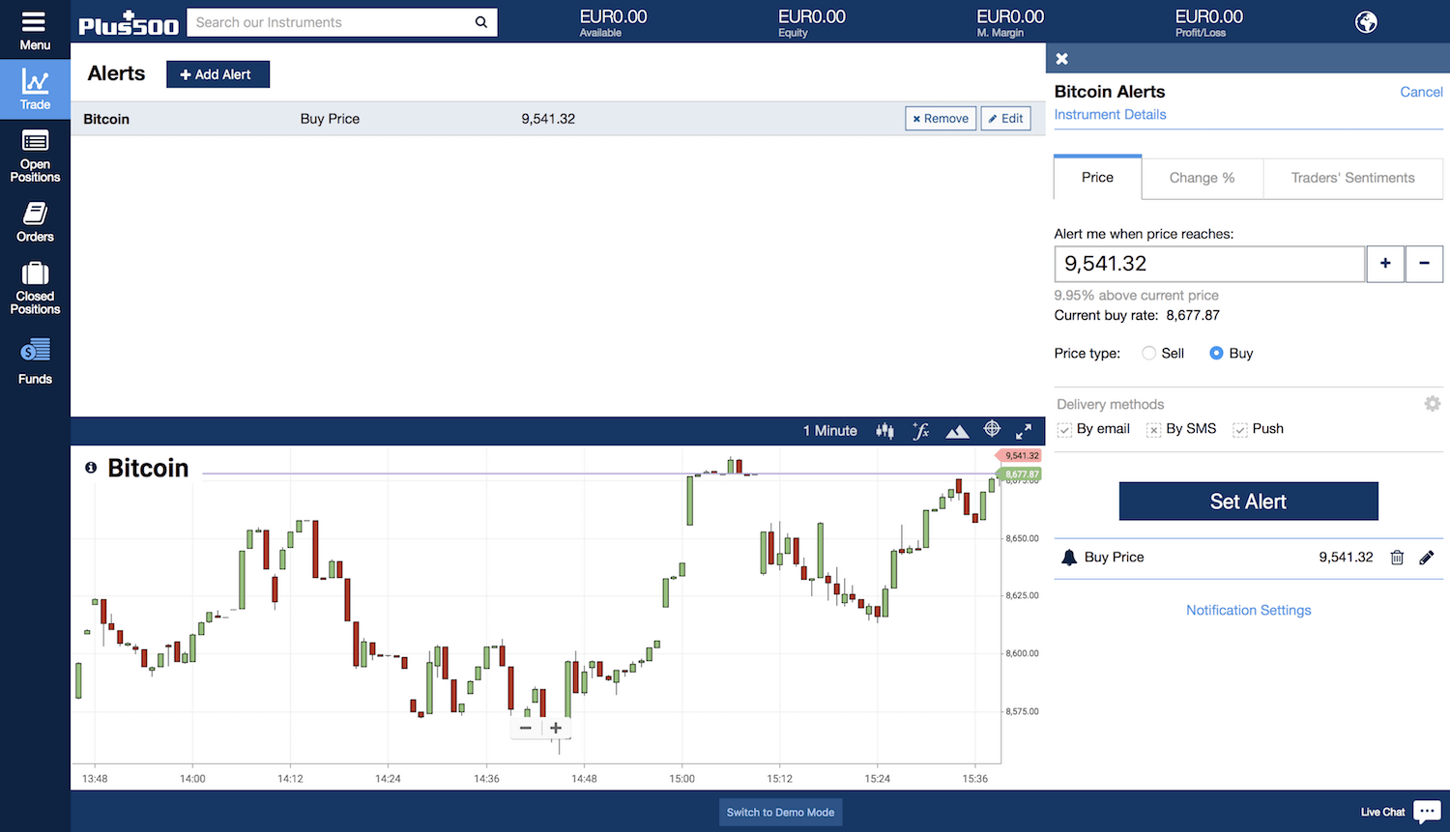Click Add Alert button
Viewport: 1450px width, 832px height.
[217, 74]
